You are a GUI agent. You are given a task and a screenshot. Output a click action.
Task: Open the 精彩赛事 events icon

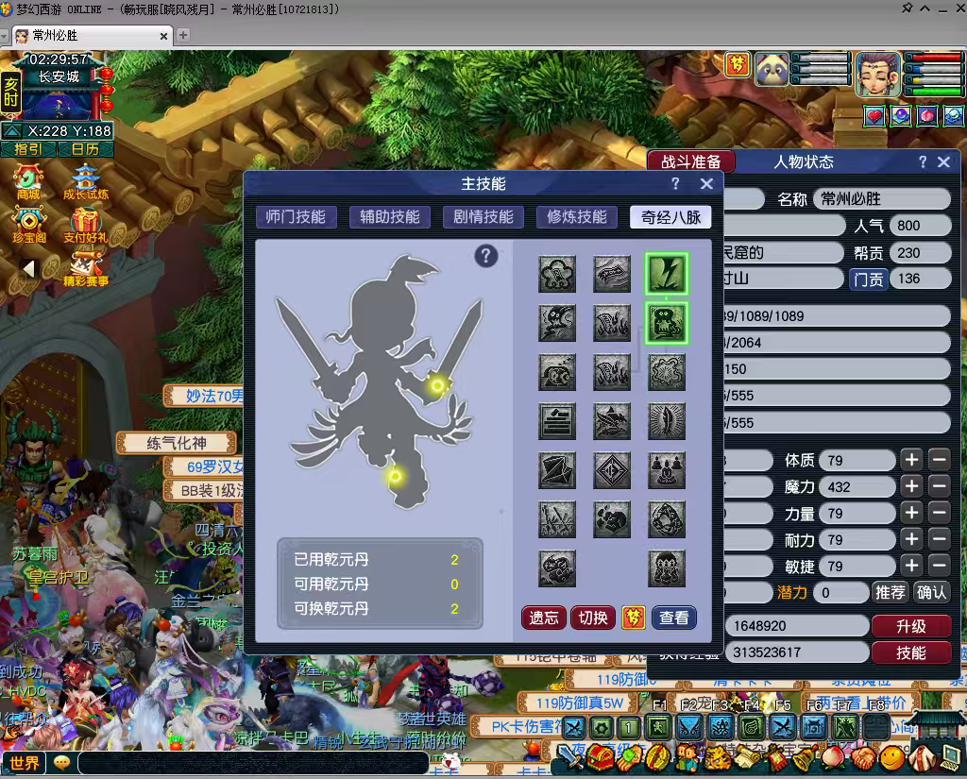(x=86, y=268)
